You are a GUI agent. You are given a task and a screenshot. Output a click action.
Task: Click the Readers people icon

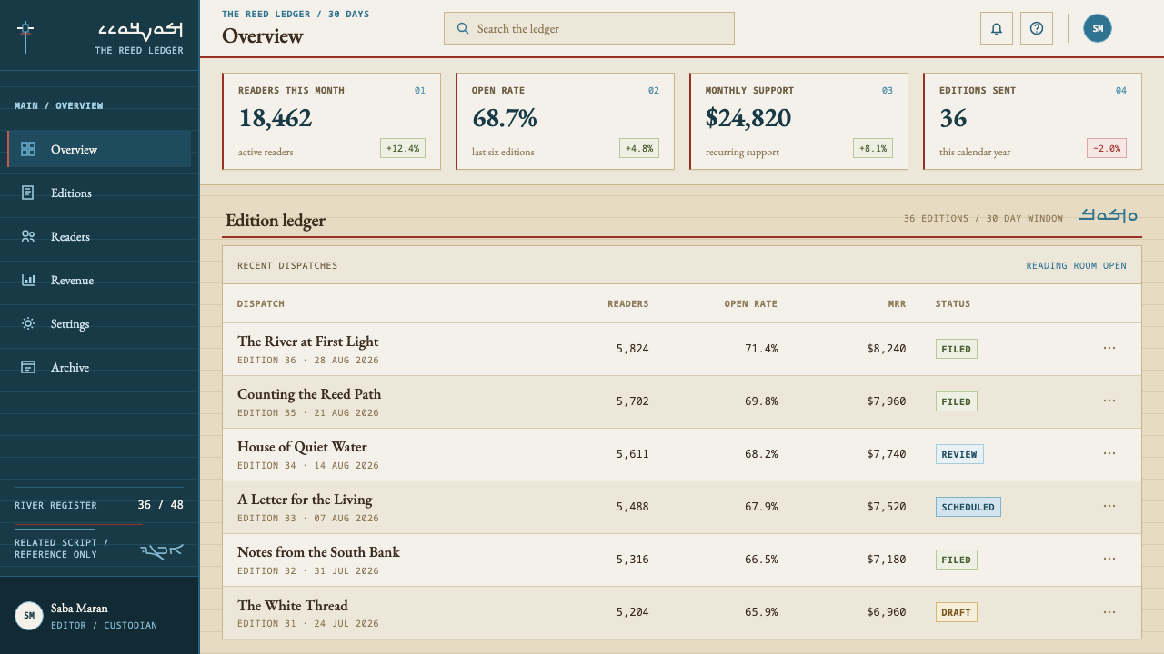click(28, 236)
